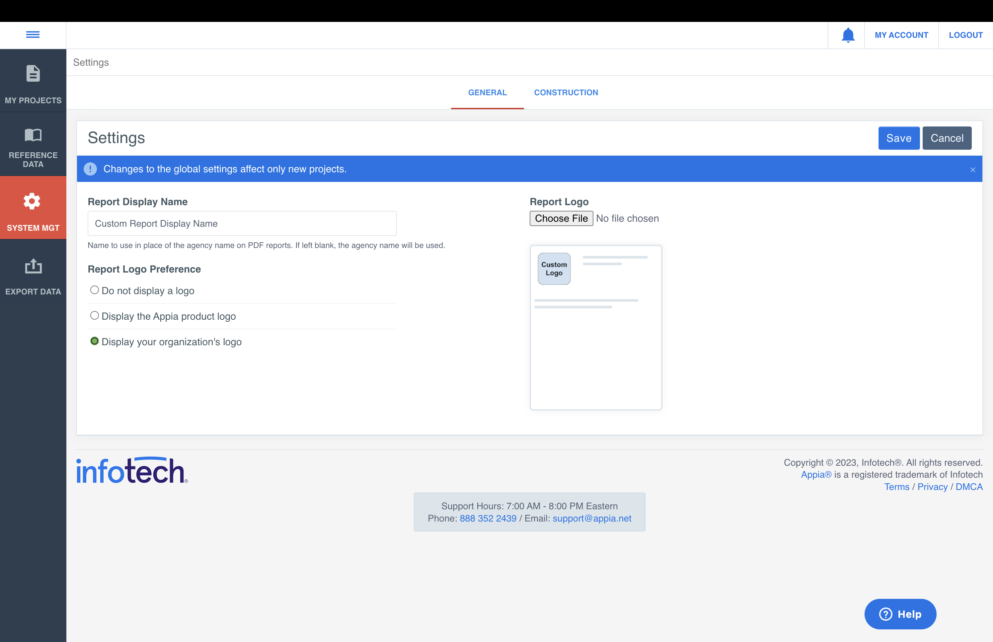993x642 pixels.
Task: Open Export Data upload icon
Action: (33, 266)
